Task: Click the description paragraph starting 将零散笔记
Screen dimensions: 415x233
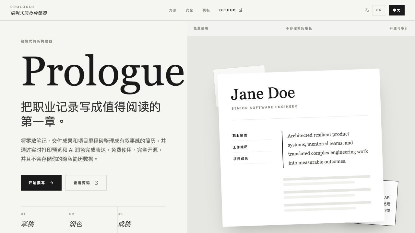Action: pos(93,150)
